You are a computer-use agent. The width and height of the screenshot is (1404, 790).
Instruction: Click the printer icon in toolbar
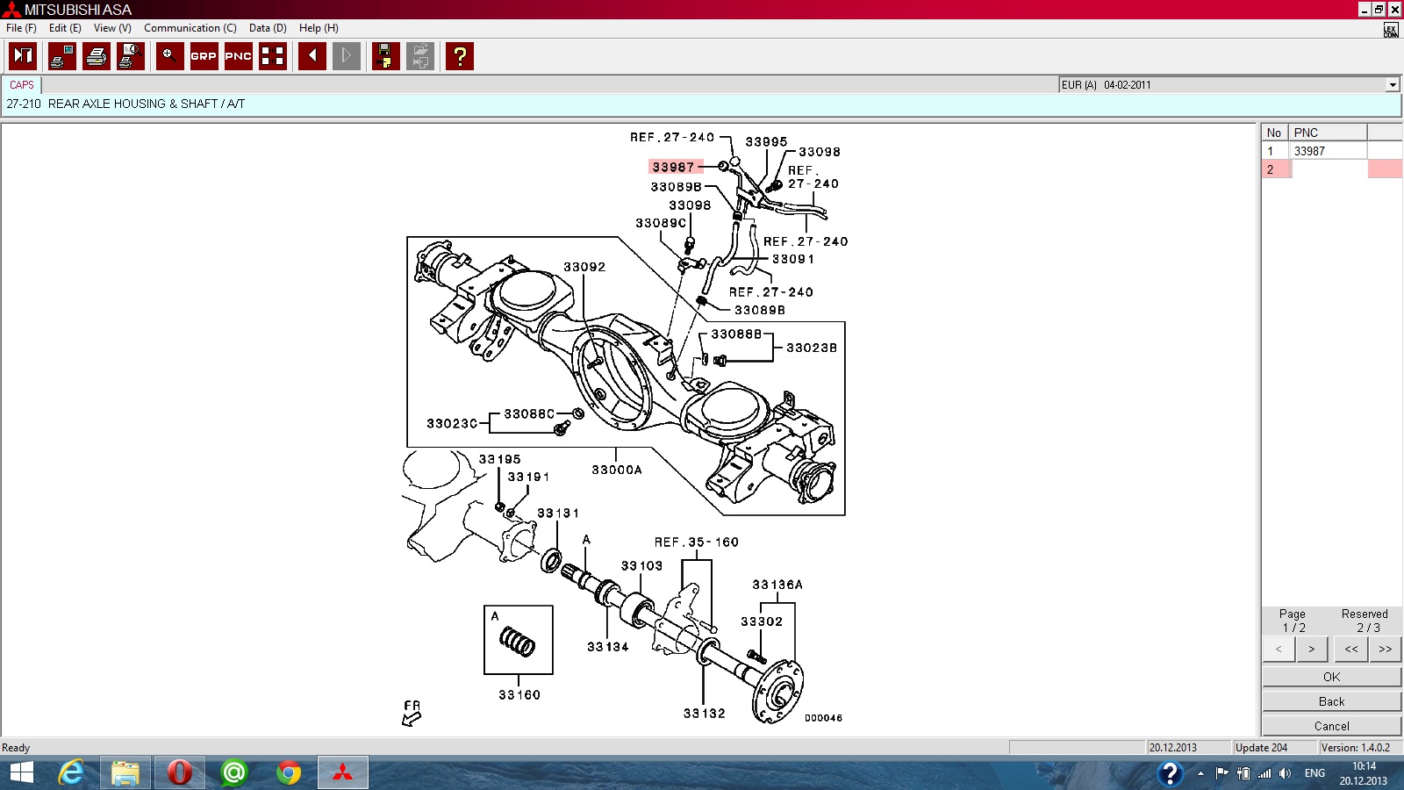click(x=97, y=56)
